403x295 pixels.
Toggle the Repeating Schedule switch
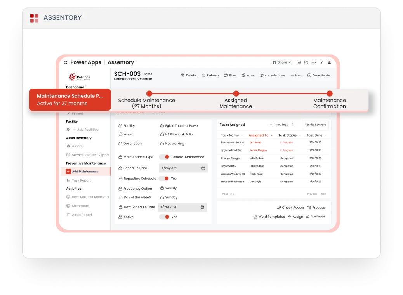coord(164,178)
